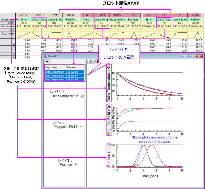Select worksheet column I(X3) header
The height and width of the screenshot is (189, 205).
(149, 15)
